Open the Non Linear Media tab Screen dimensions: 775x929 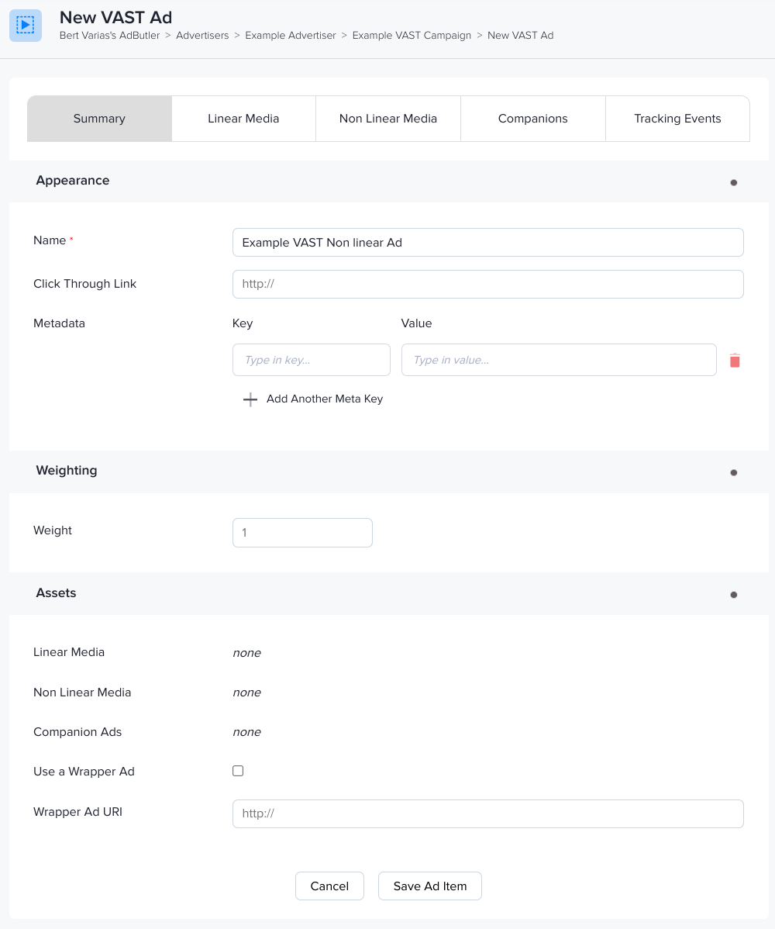[388, 119]
